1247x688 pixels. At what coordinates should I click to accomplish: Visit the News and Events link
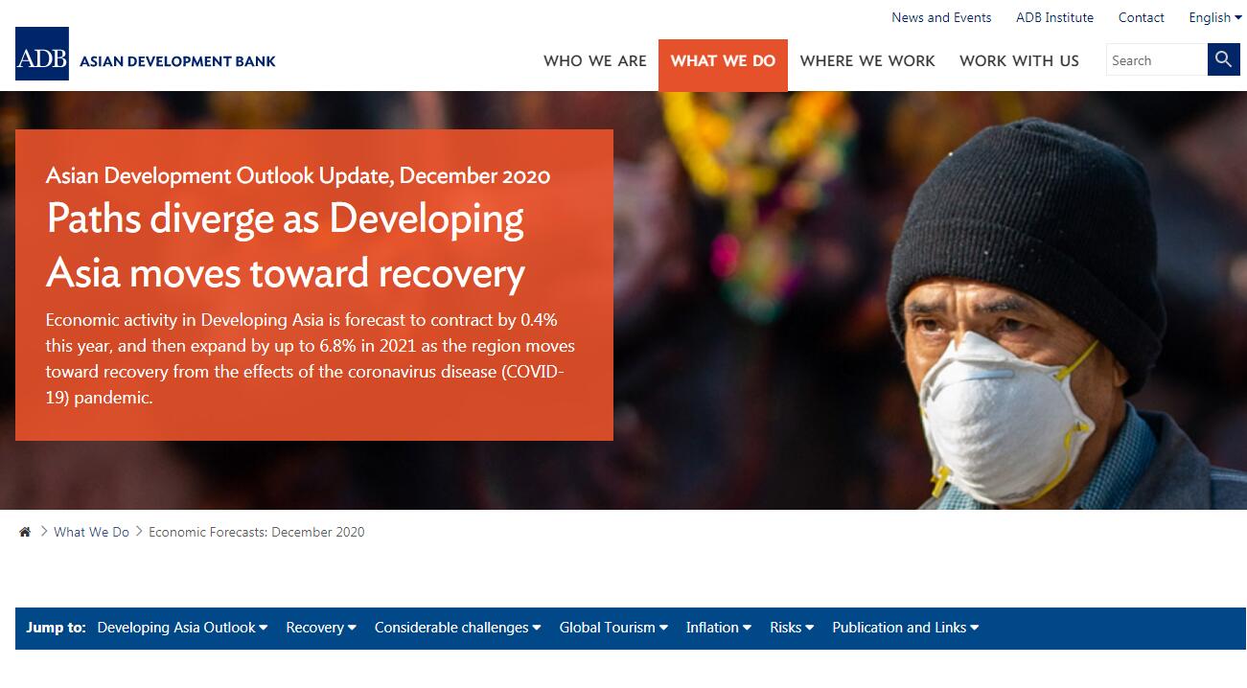pyautogui.click(x=941, y=17)
